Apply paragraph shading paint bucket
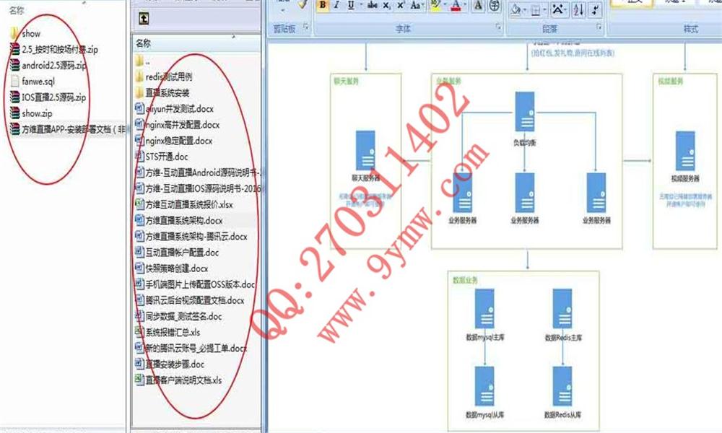Screen dimensions: 722x433 click(516, 9)
